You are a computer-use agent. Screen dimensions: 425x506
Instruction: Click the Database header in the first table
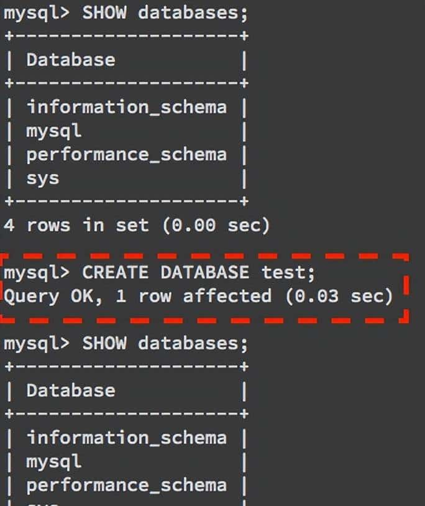point(70,60)
